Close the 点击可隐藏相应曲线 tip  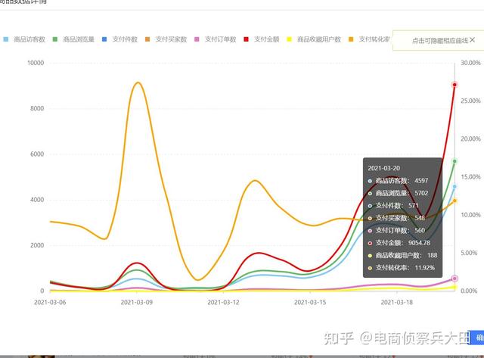472,40
